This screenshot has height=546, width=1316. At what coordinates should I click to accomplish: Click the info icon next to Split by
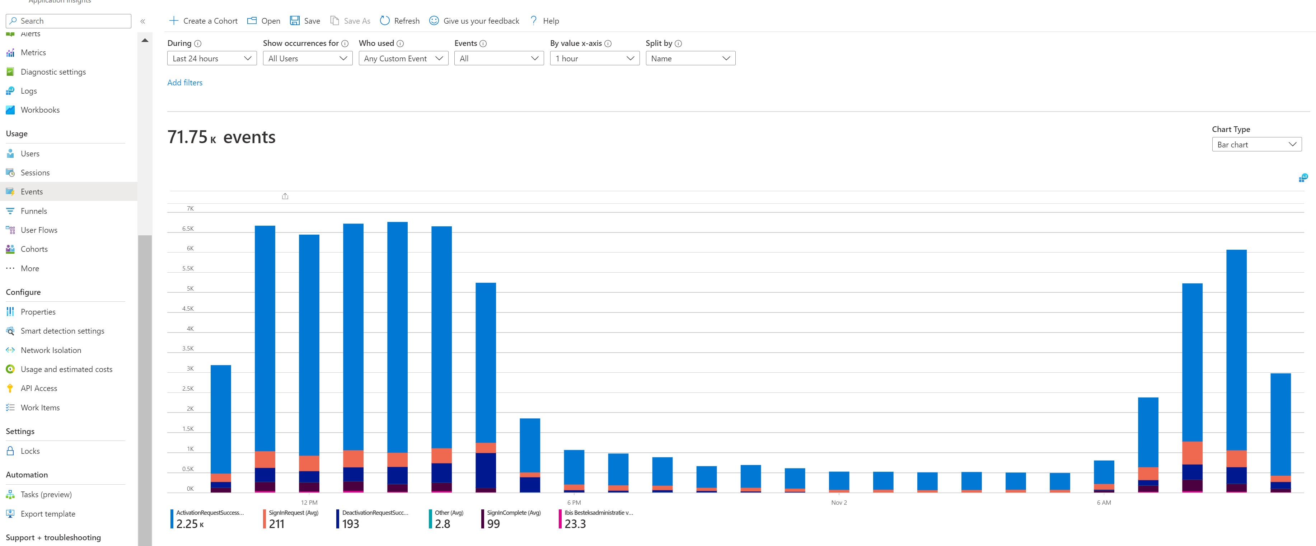coord(678,43)
